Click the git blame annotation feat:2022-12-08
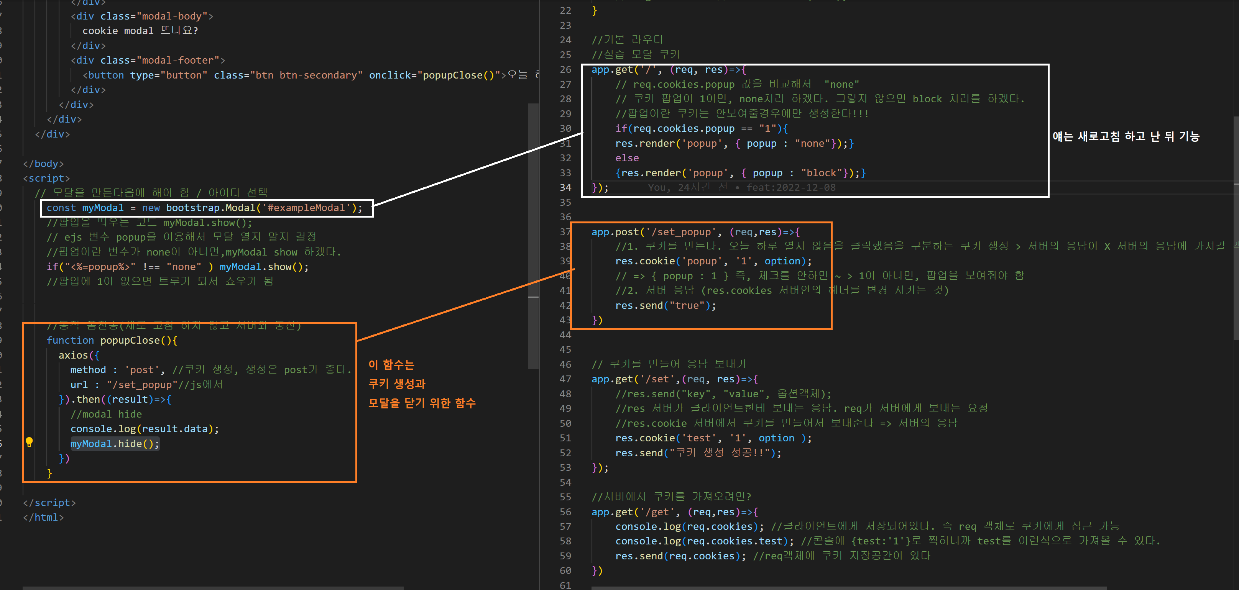The width and height of the screenshot is (1239, 590). (791, 187)
